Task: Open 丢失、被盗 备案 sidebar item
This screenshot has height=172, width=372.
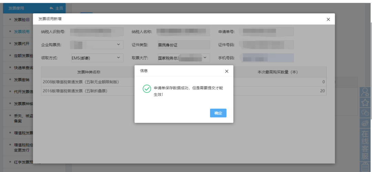Action: coord(23,118)
